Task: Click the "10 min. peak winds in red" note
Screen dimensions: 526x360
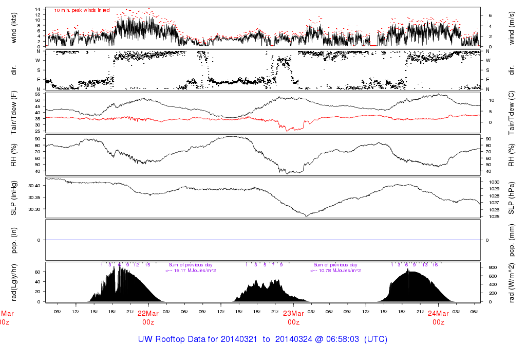Action: tap(82, 10)
